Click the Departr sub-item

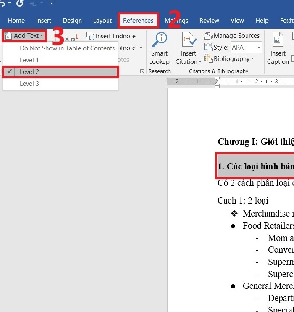pyautogui.click(x=281, y=298)
